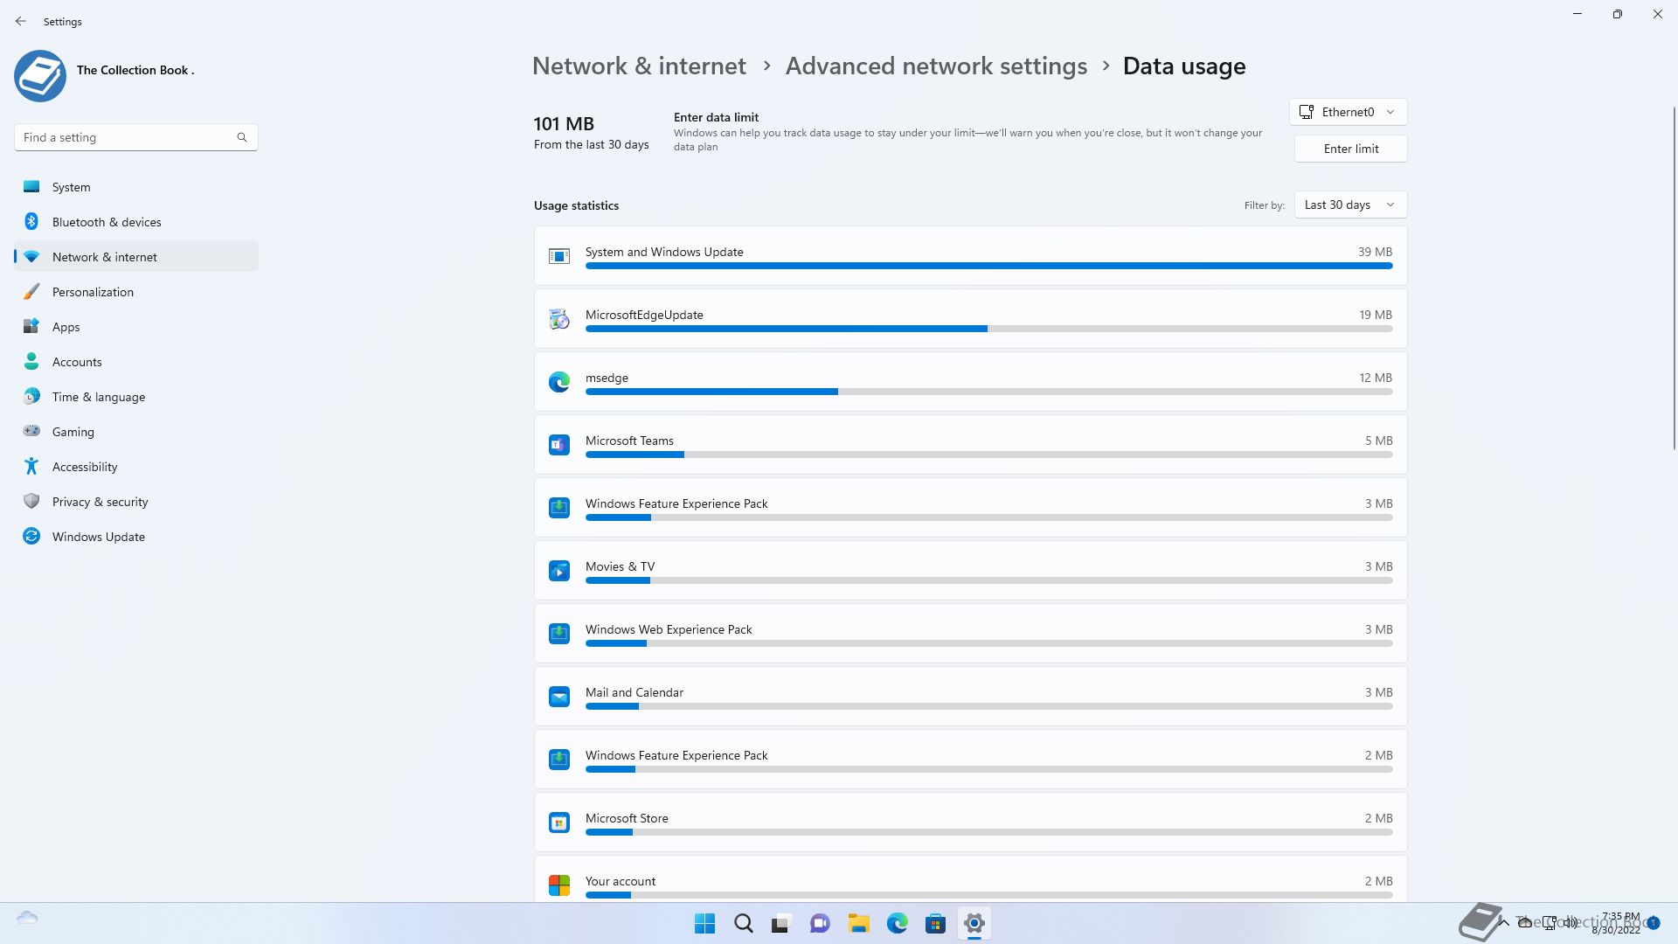Click the 'Movies & TV' row label
The image size is (1678, 944).
620,566
